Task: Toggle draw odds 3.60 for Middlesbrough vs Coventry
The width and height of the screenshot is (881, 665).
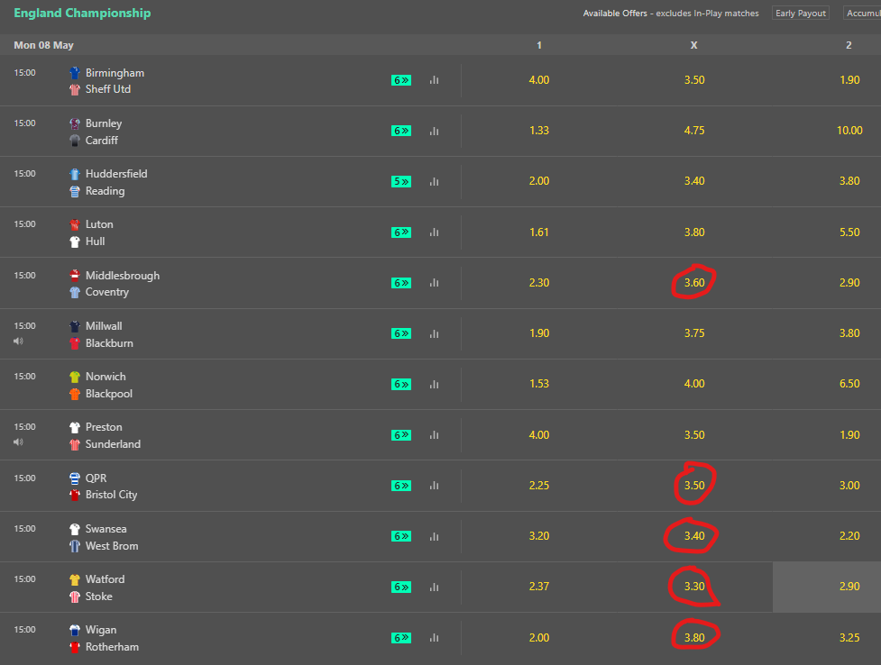Action: tap(694, 283)
